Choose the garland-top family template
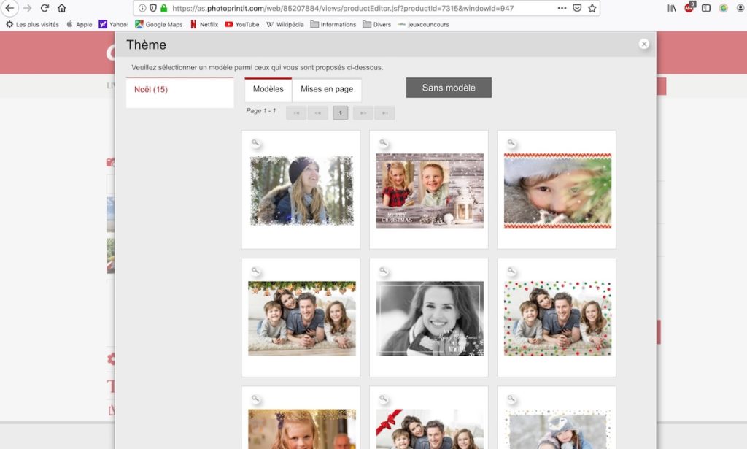The width and height of the screenshot is (747, 449). point(301,318)
